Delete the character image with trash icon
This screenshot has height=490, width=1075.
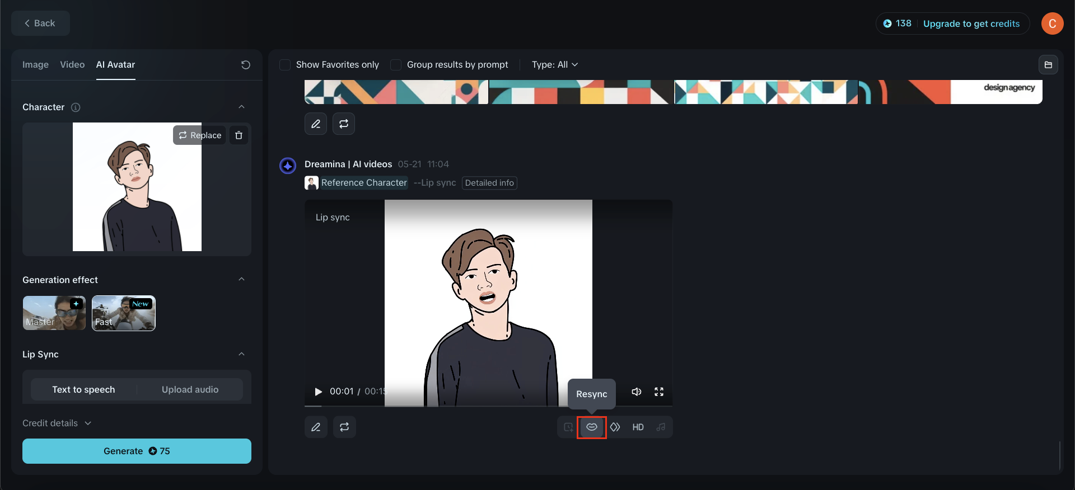point(239,135)
